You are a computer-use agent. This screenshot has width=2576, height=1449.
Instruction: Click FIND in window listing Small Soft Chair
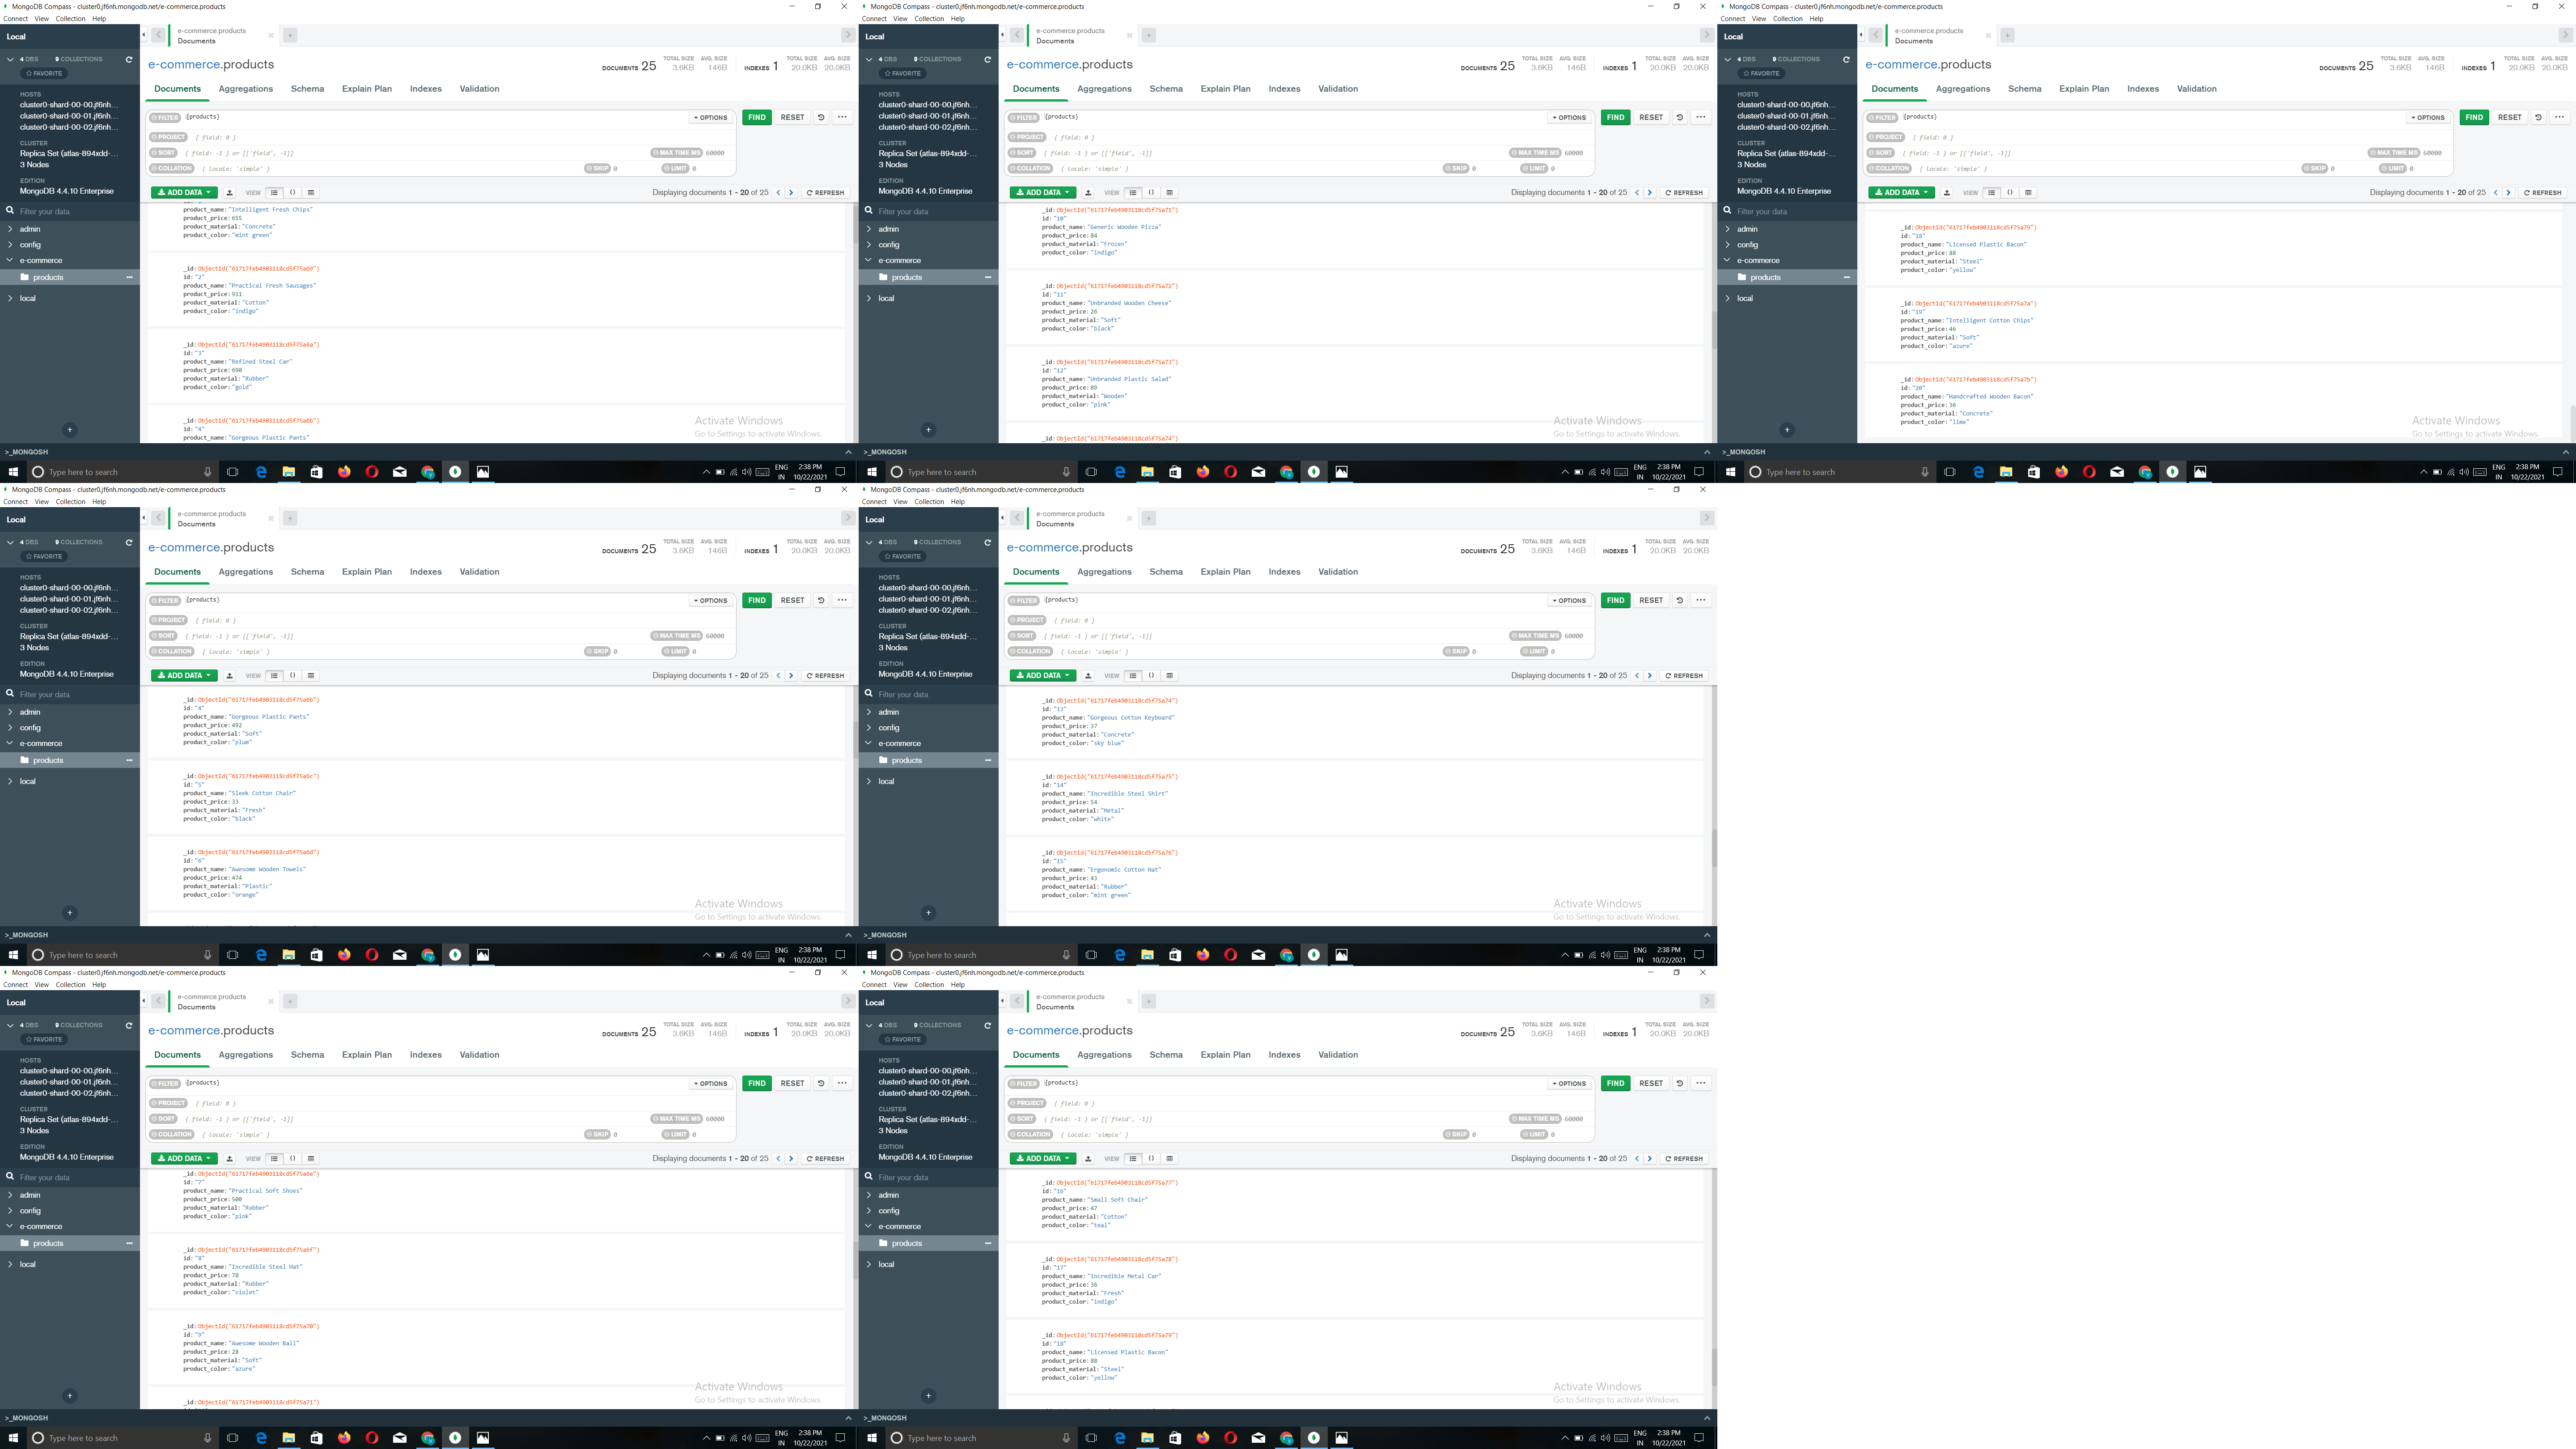(1615, 1083)
